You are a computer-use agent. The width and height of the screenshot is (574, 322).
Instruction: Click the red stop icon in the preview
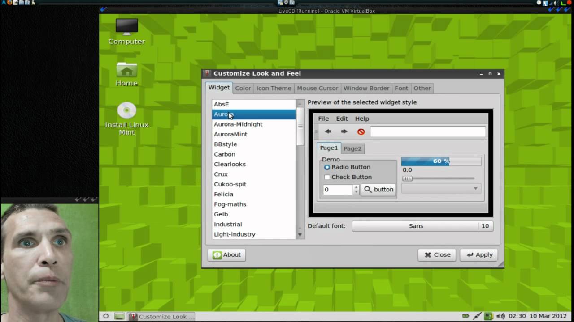[361, 131]
